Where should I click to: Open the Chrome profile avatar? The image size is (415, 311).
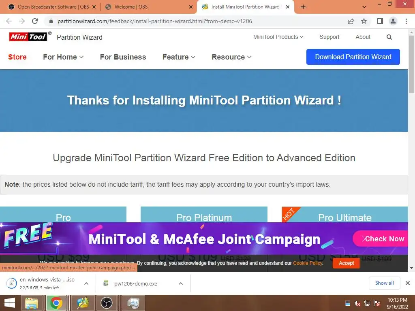(393, 21)
